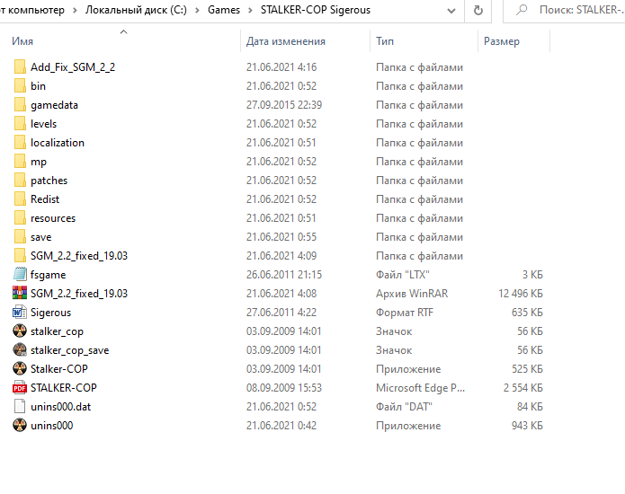Image resolution: width=625 pixels, height=494 pixels.
Task: Select the file name gamedata
Action: click(x=54, y=105)
